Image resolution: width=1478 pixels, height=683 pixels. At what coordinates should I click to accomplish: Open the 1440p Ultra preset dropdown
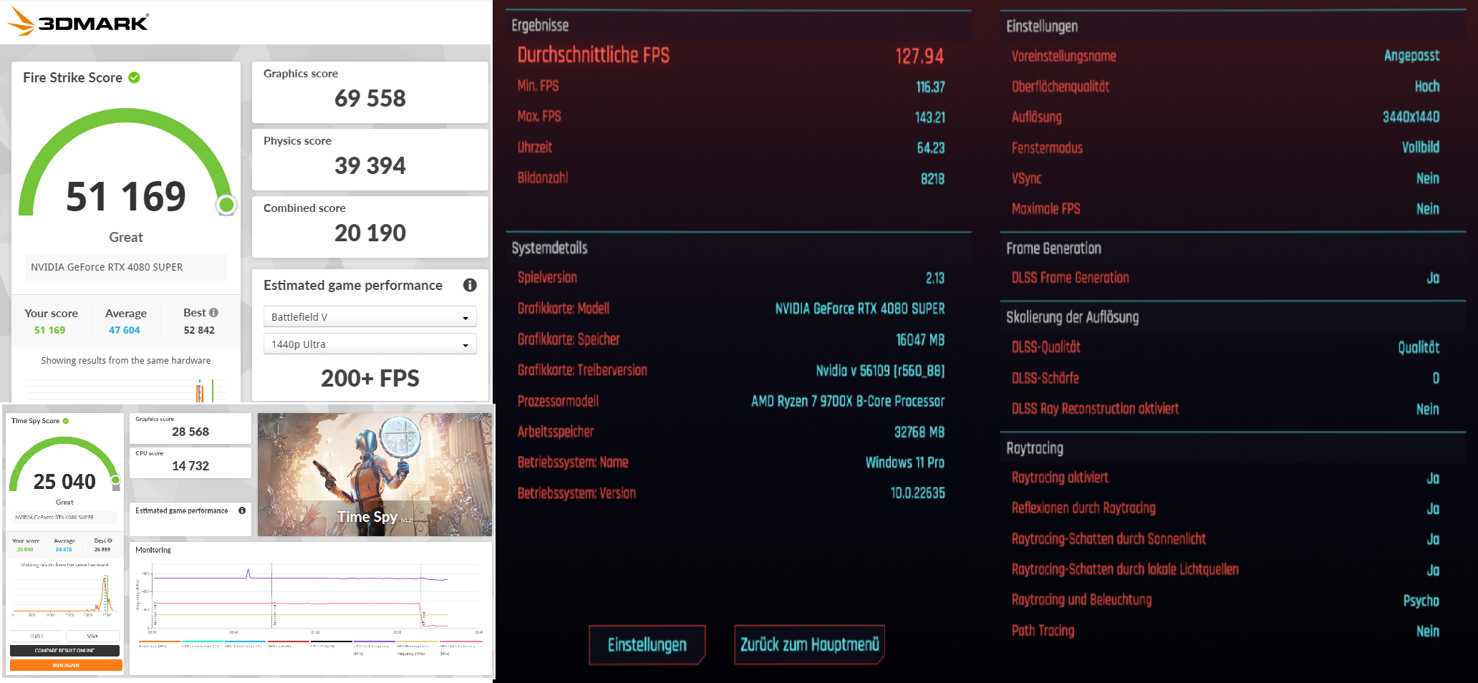click(370, 344)
